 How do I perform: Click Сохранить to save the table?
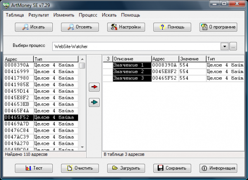[x=172, y=168]
